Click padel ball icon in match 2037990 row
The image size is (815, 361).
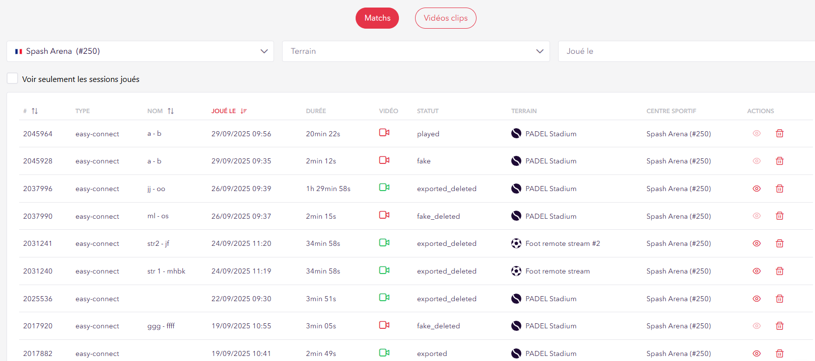click(x=516, y=216)
